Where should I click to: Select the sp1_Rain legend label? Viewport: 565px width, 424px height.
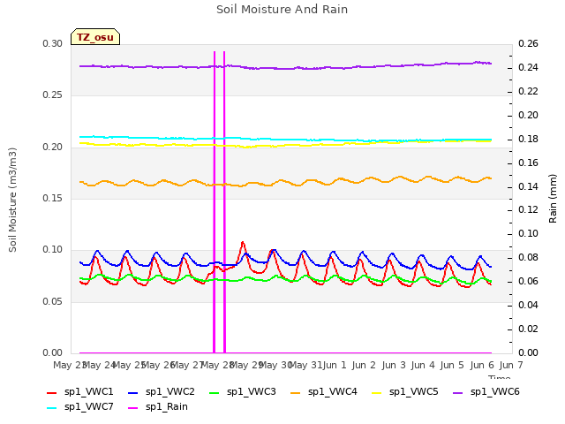pyautogui.click(x=167, y=407)
